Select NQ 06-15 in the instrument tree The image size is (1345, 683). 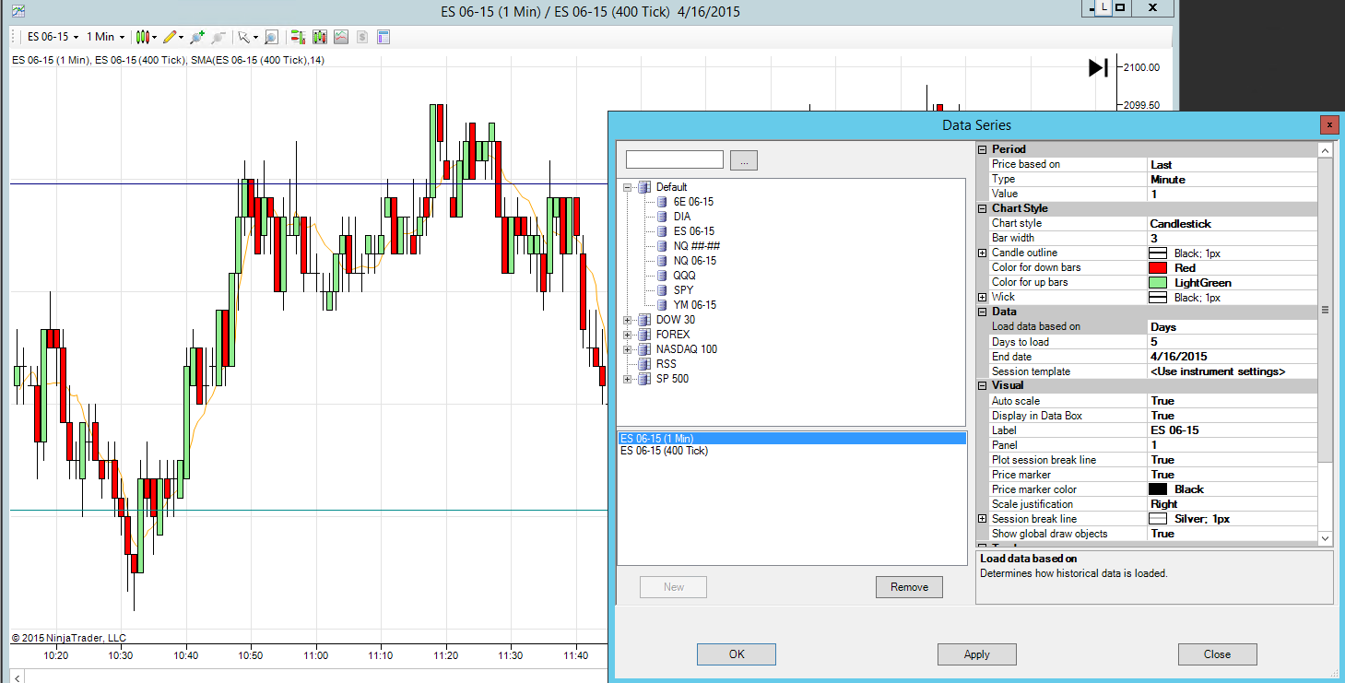[695, 261]
